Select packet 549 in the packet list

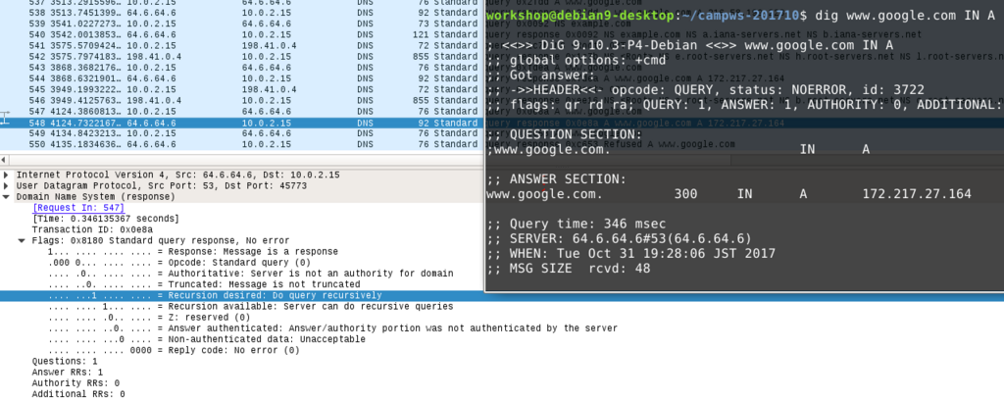click(x=242, y=133)
